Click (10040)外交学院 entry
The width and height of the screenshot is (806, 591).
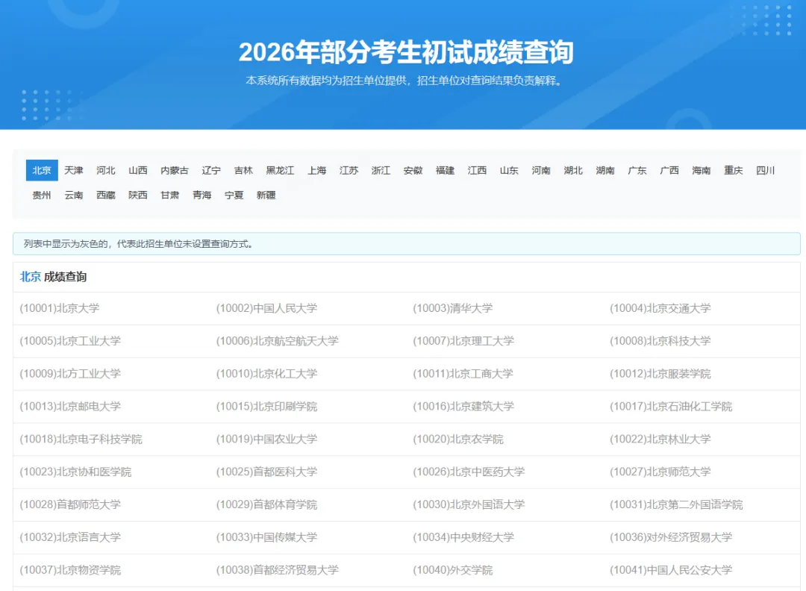pos(453,570)
